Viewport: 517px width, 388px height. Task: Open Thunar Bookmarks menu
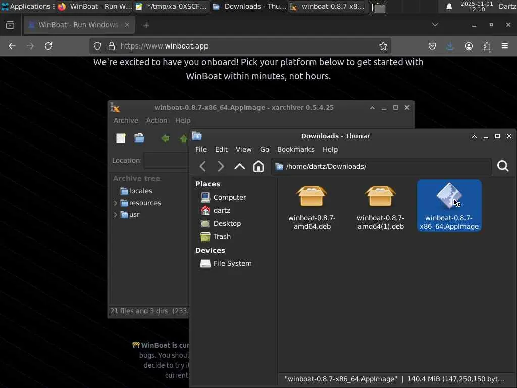pyautogui.click(x=296, y=149)
